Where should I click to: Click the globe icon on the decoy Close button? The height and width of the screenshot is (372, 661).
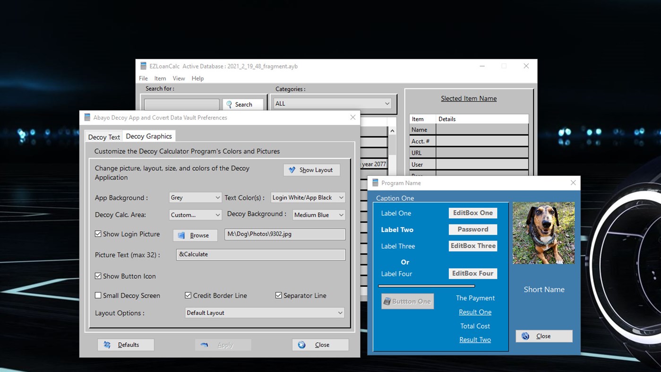click(x=525, y=336)
